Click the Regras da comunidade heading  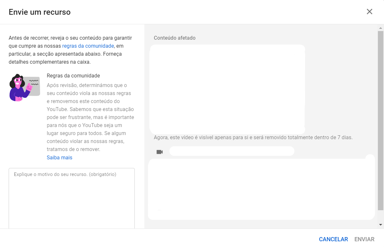(x=73, y=76)
